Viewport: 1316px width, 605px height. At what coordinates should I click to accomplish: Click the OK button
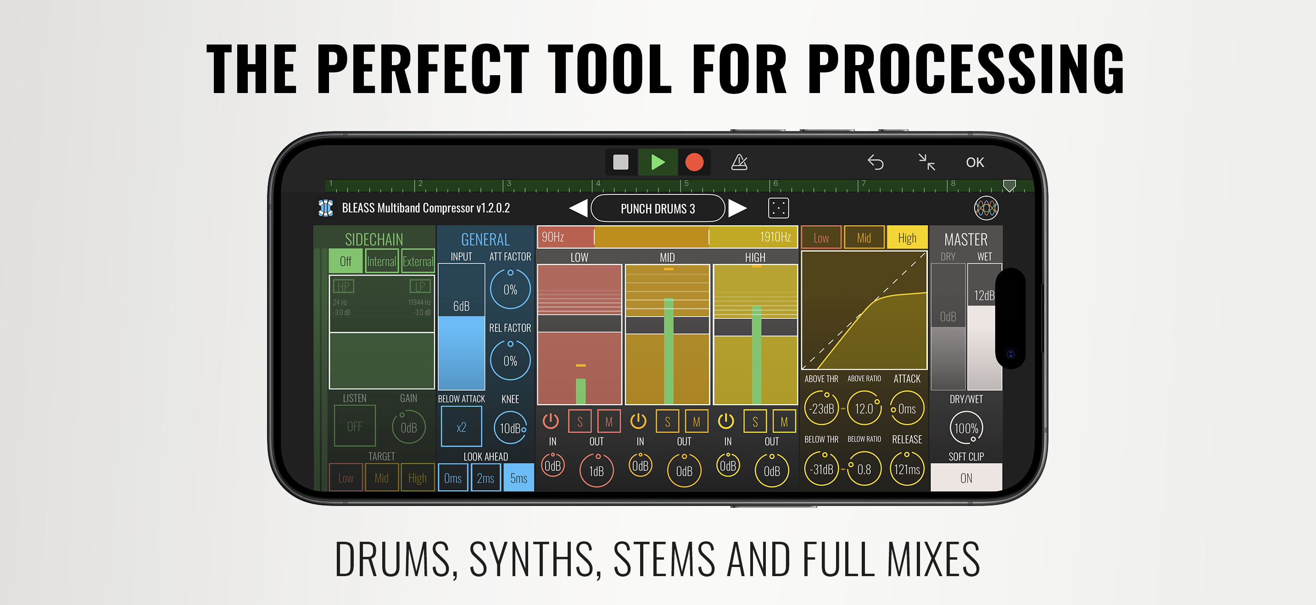[x=974, y=162]
